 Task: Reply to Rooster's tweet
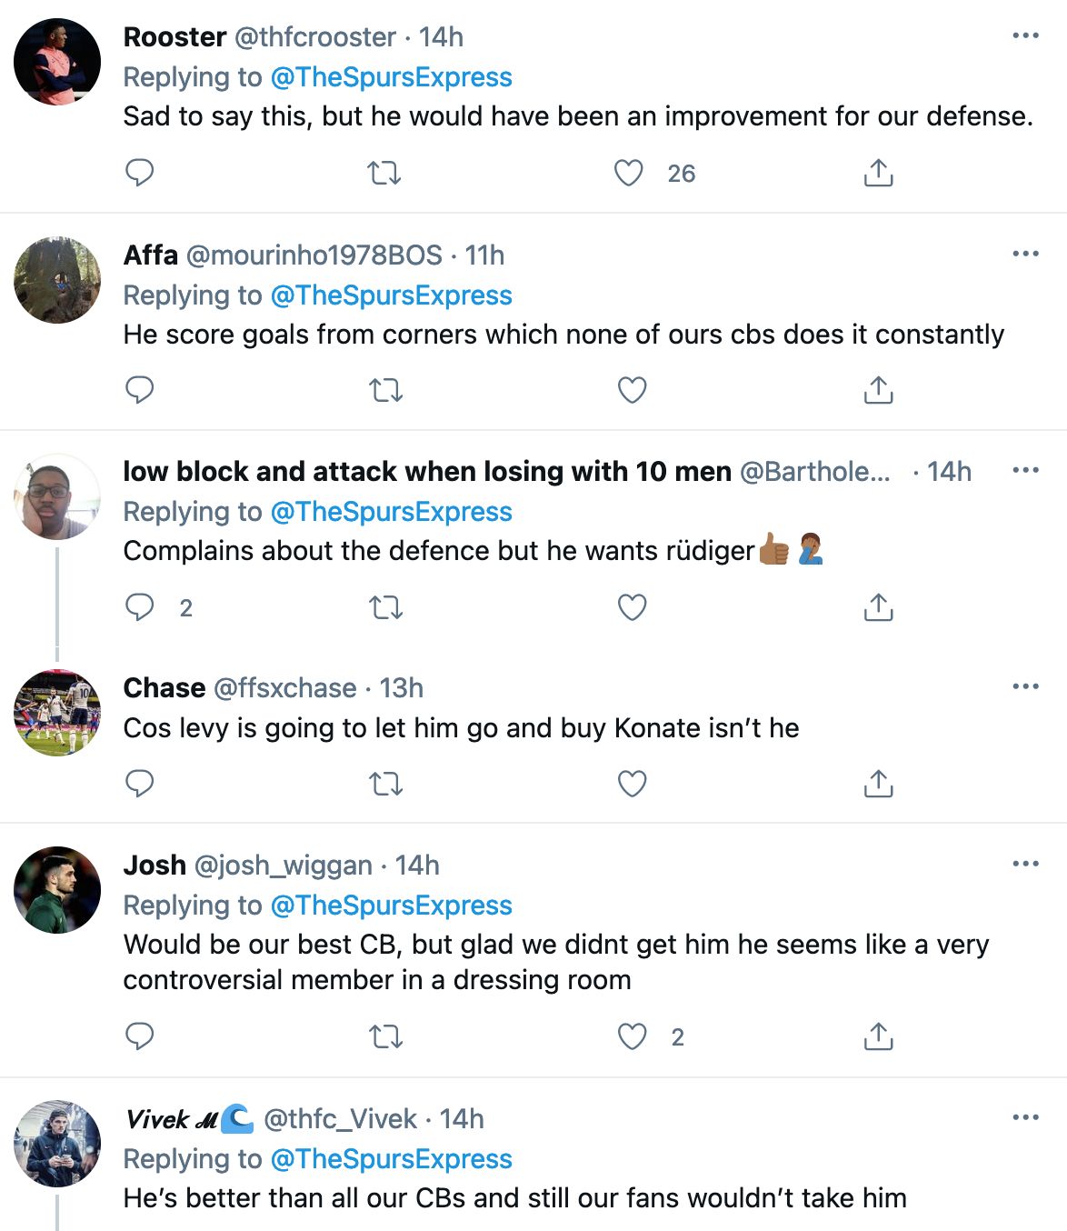(x=139, y=173)
